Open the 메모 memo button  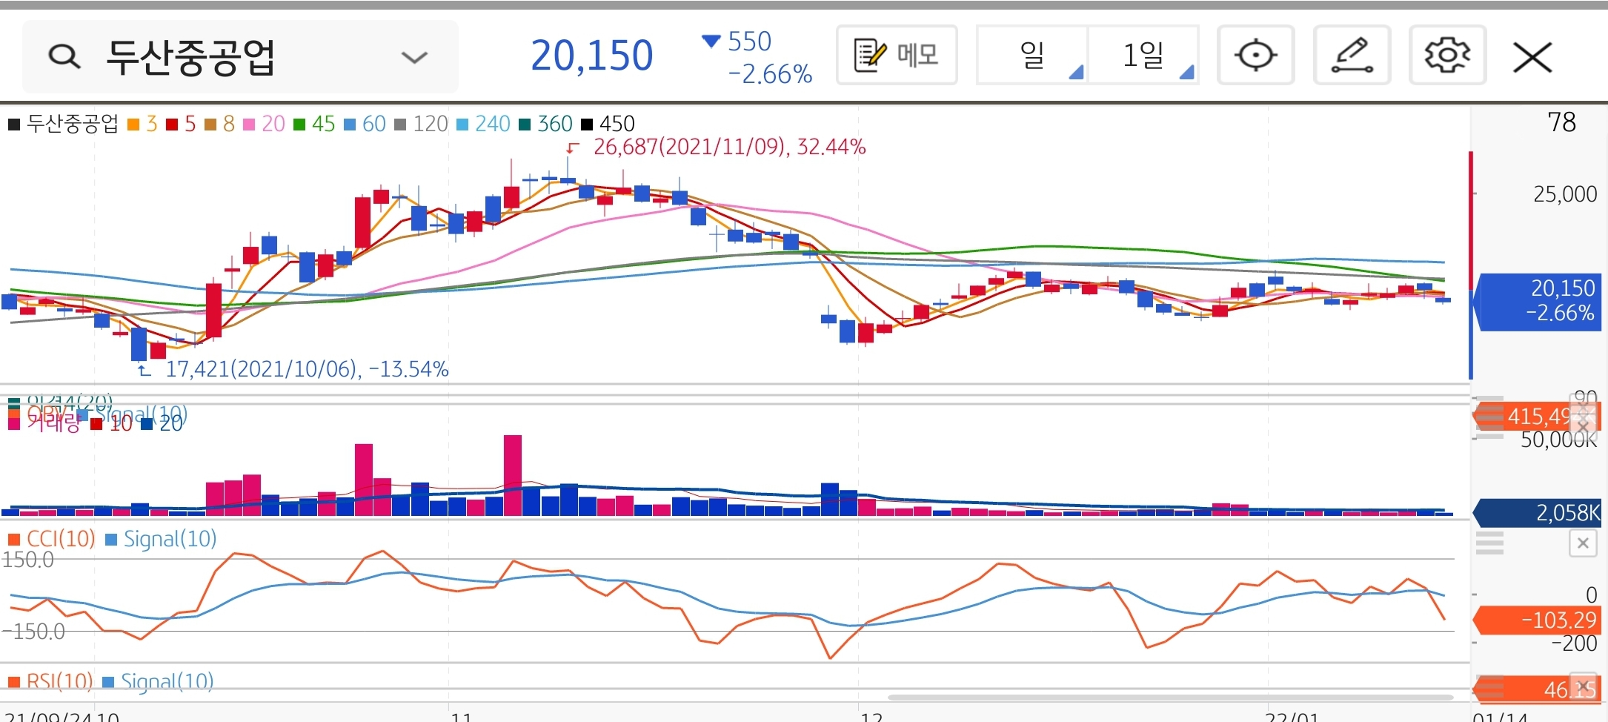click(897, 55)
